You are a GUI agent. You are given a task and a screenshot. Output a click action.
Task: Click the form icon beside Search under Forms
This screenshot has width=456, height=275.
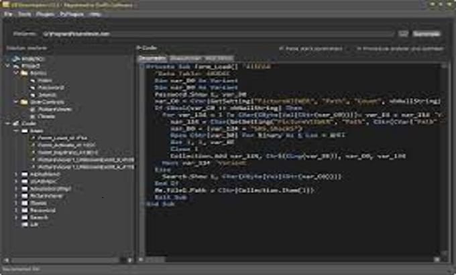(x=33, y=95)
